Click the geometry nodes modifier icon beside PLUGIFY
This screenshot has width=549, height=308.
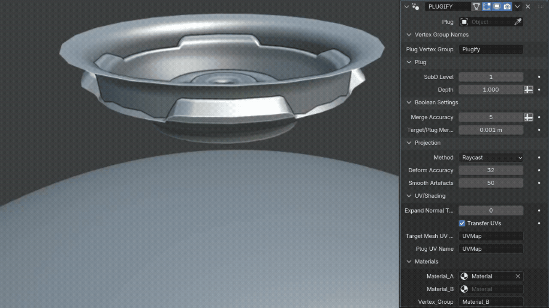click(415, 6)
